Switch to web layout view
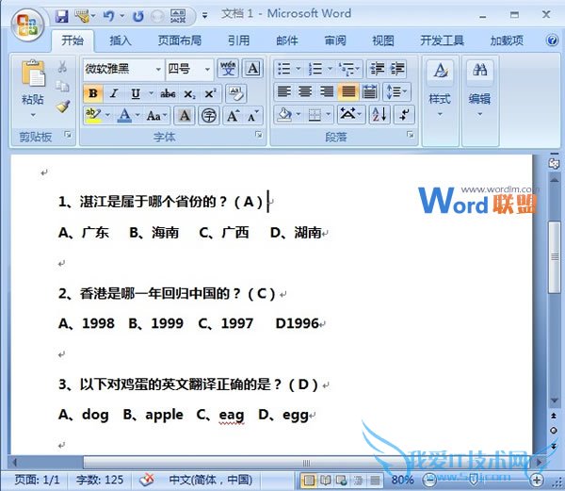 click(x=341, y=480)
